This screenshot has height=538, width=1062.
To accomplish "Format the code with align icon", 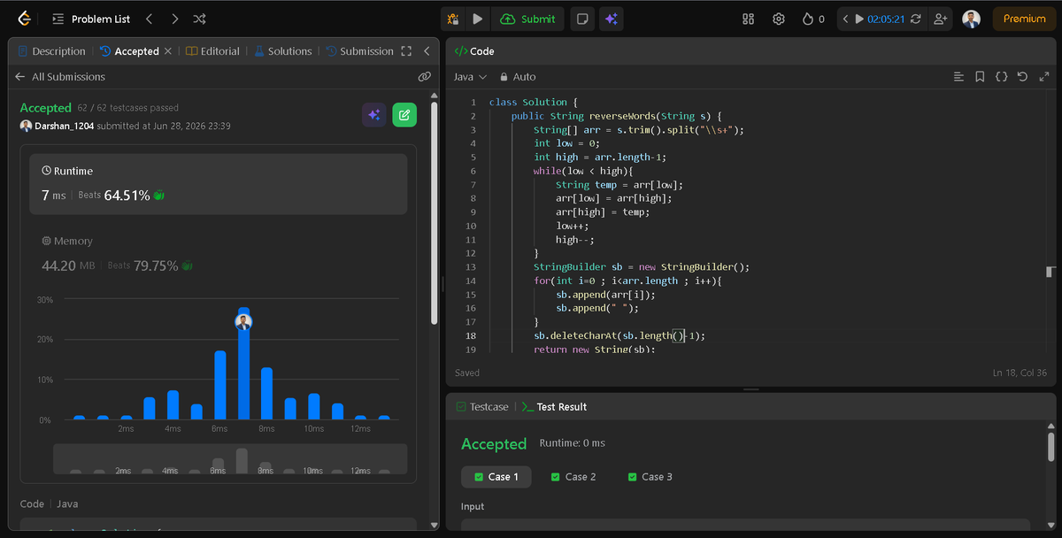I will pyautogui.click(x=958, y=77).
